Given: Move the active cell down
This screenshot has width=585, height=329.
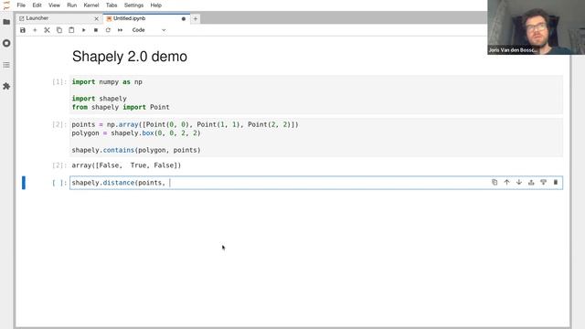Looking at the screenshot, I should pyautogui.click(x=519, y=182).
